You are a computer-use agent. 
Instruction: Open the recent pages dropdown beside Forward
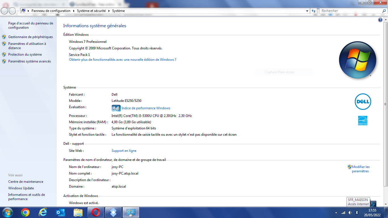(18, 11)
